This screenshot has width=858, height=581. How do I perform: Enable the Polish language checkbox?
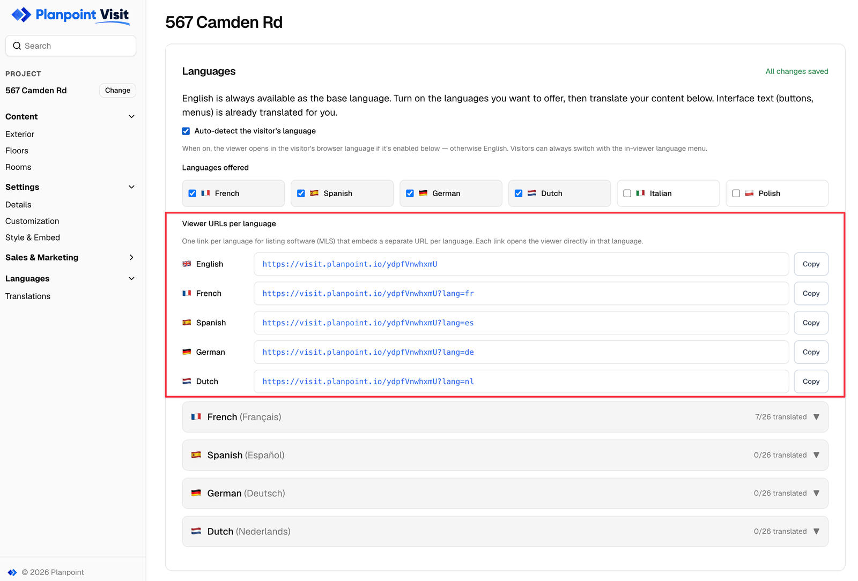pyautogui.click(x=736, y=193)
